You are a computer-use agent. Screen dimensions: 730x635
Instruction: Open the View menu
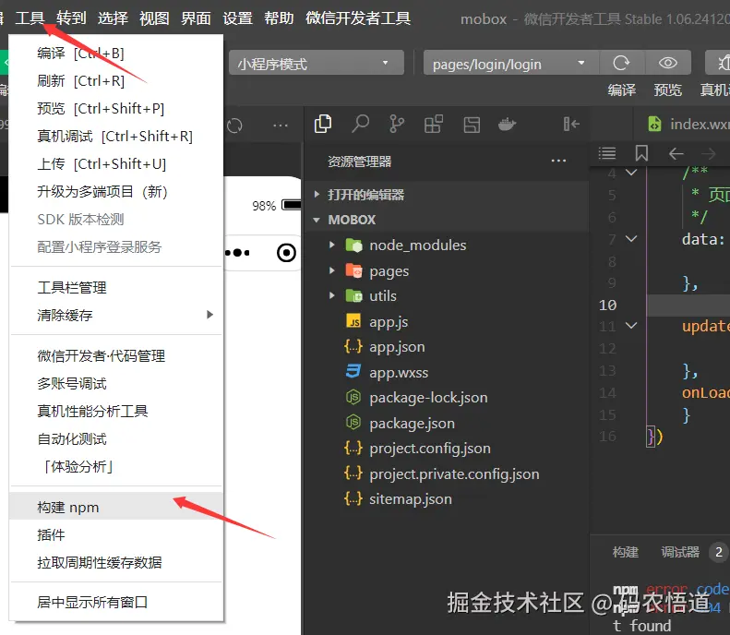(154, 18)
